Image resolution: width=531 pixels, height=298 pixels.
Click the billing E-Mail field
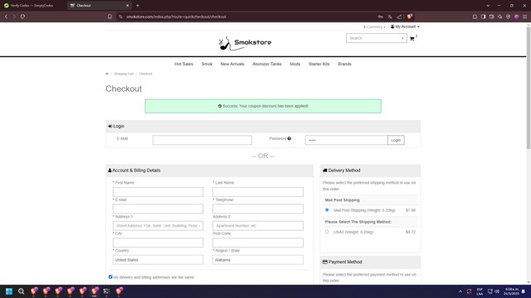click(x=158, y=209)
